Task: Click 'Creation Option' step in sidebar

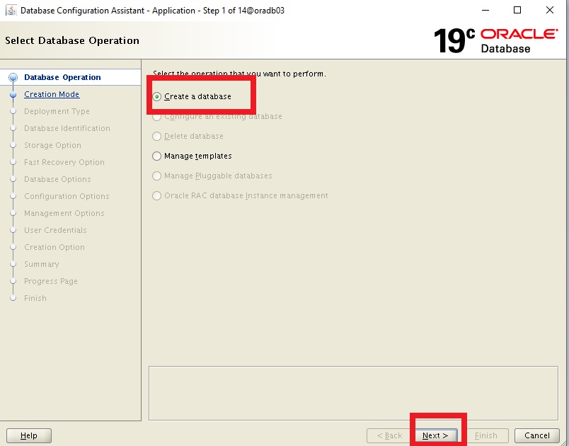Action: 54,247
